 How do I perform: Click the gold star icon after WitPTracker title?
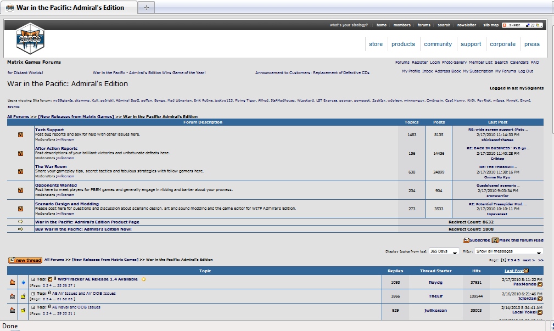coord(143,279)
